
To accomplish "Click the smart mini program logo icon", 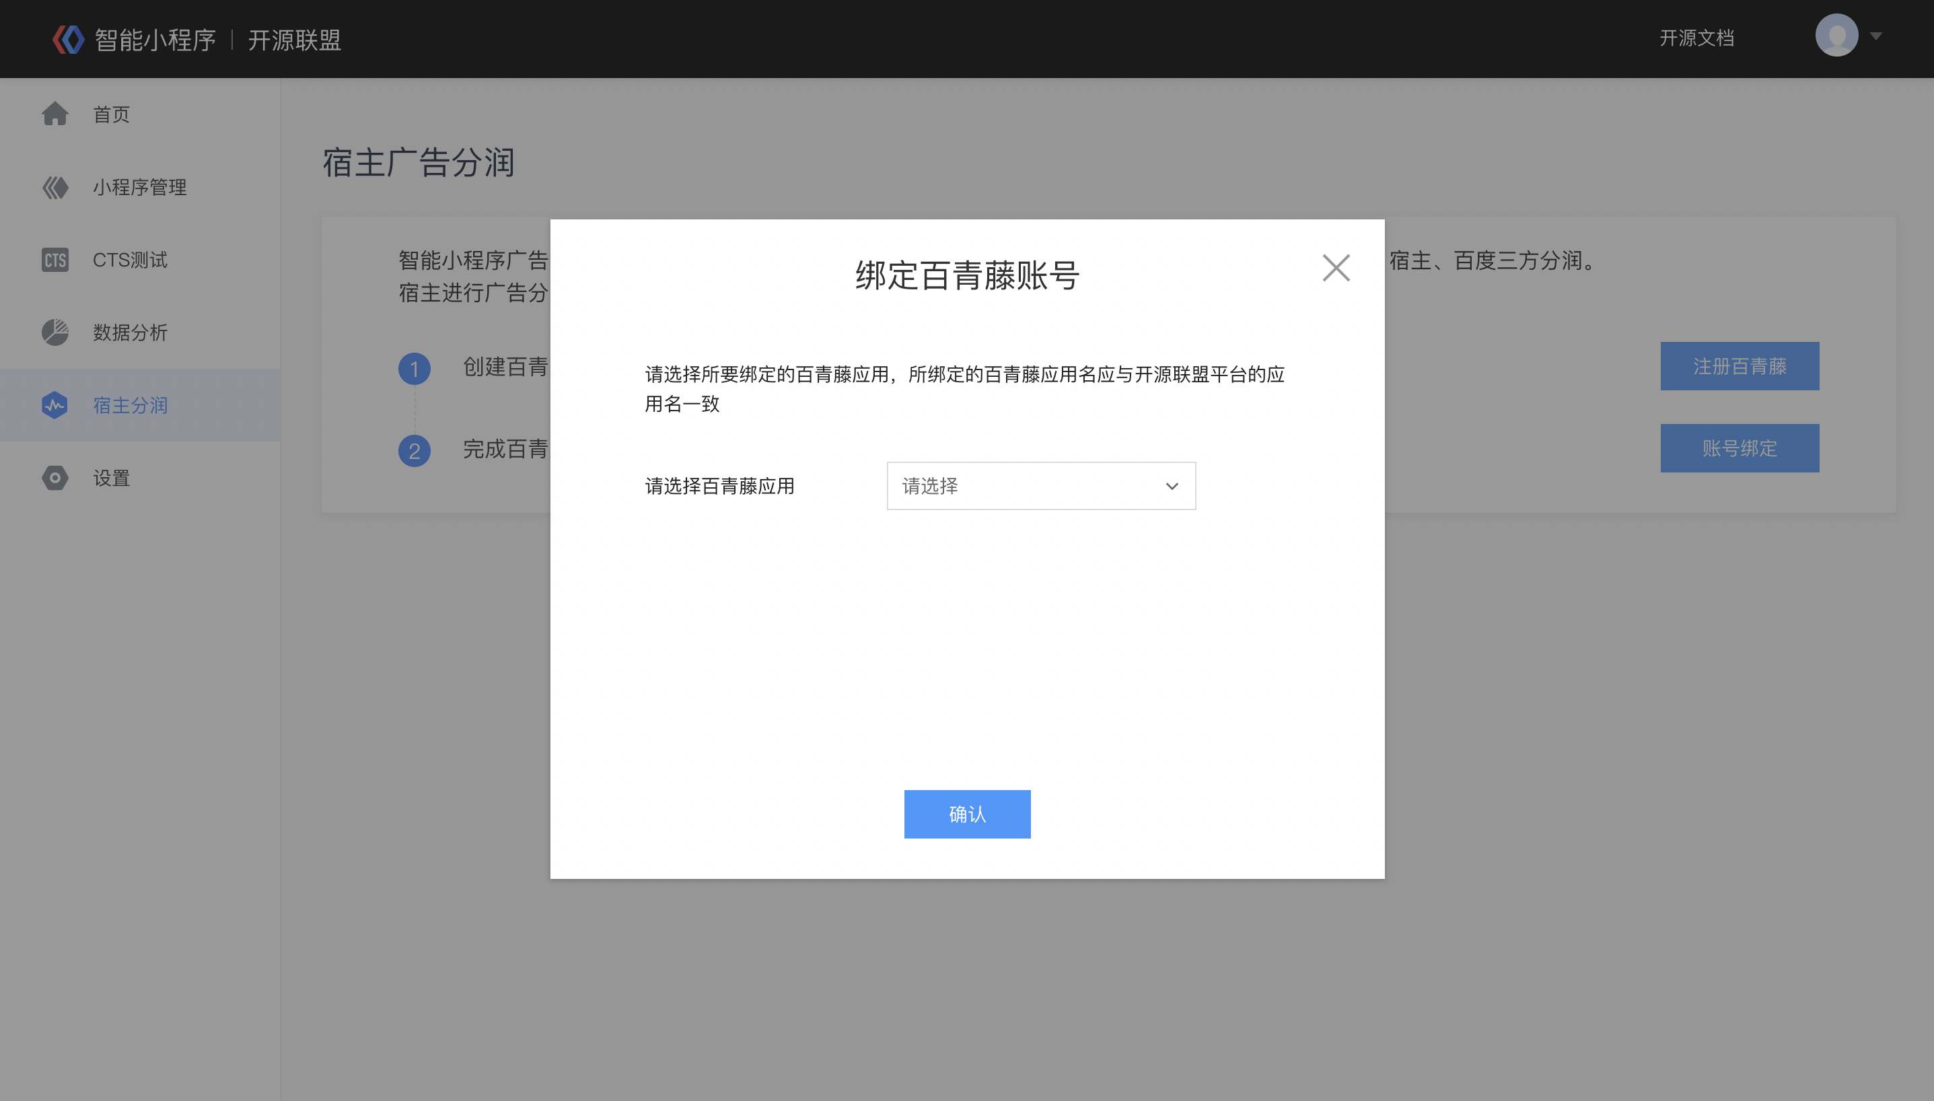I will tap(68, 39).
